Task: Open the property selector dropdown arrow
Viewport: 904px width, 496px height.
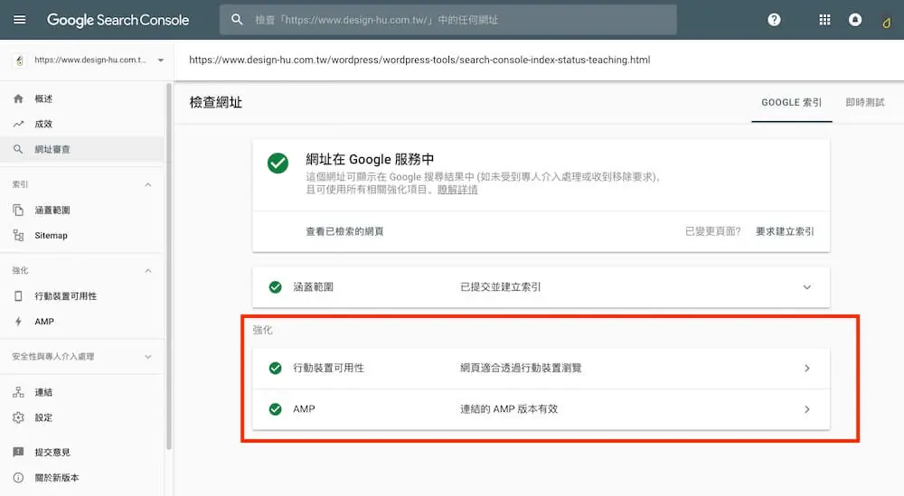Action: click(x=160, y=60)
